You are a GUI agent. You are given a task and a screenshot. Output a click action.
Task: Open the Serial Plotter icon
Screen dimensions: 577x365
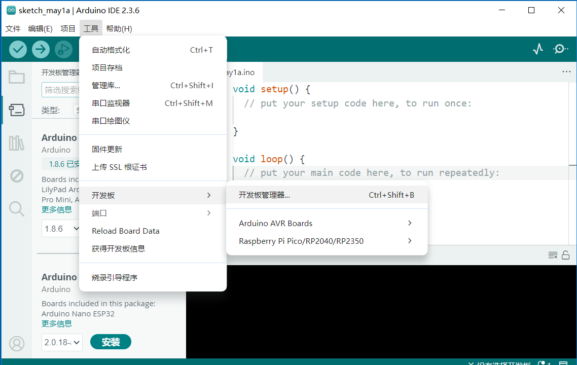(538, 49)
